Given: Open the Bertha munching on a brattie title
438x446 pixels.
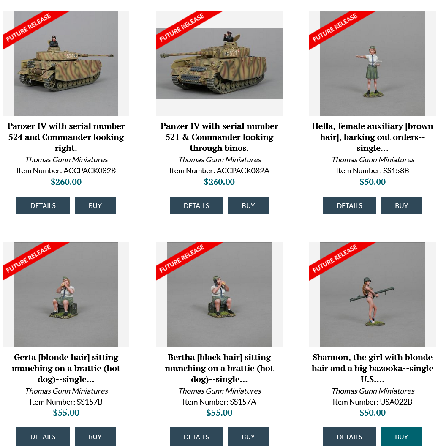Looking at the screenshot, I should click(x=219, y=368).
